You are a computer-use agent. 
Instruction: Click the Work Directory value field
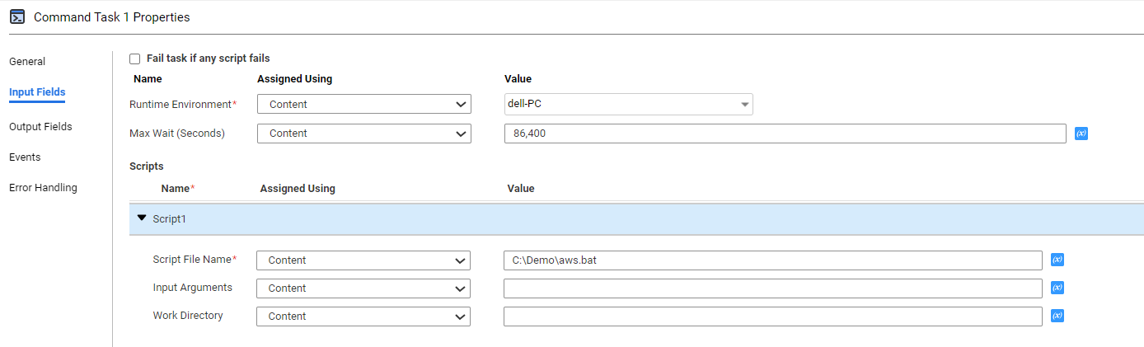pyautogui.click(x=773, y=317)
